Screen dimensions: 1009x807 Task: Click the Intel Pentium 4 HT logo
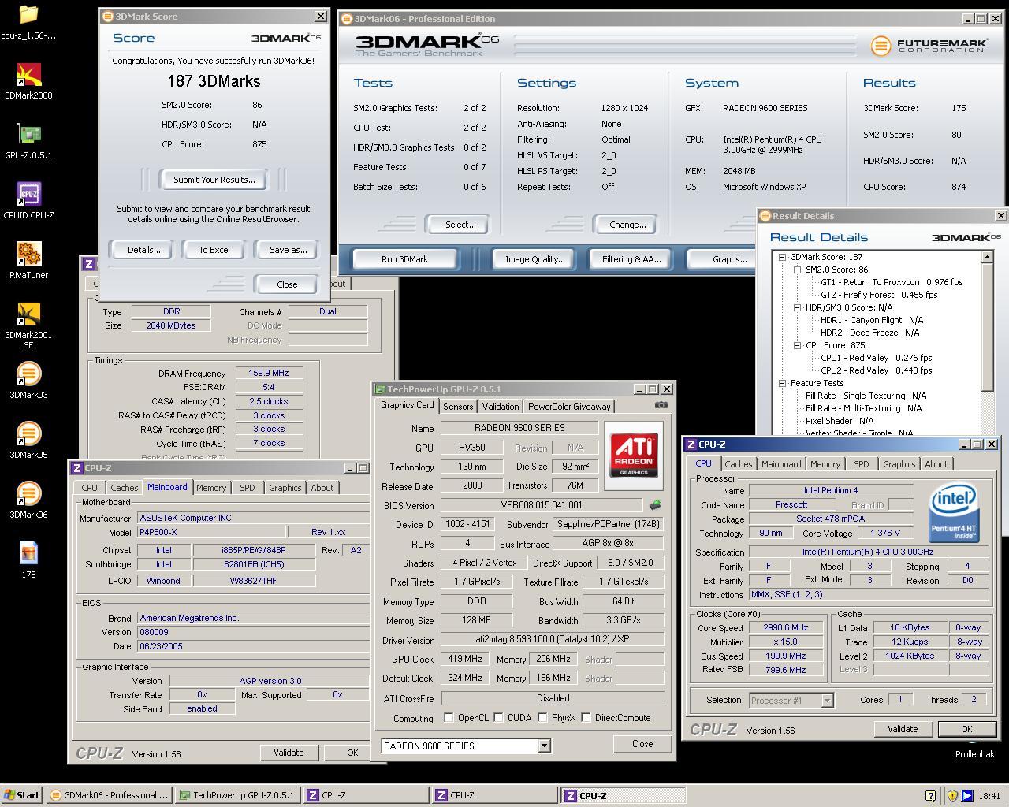click(954, 513)
